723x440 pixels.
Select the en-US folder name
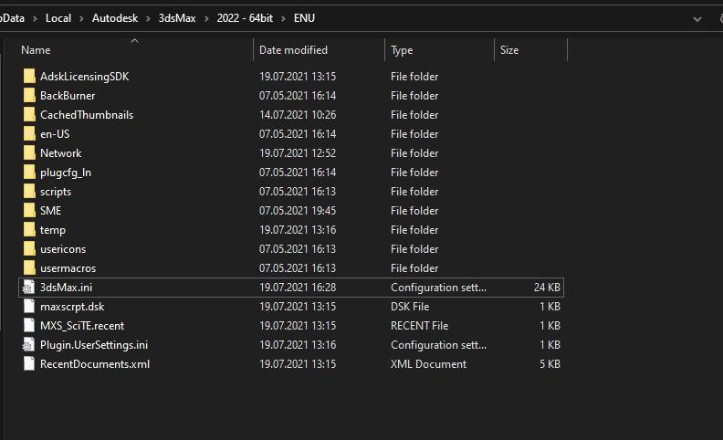click(x=55, y=134)
